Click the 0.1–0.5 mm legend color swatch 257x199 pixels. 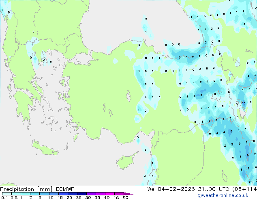pyautogui.click(x=7, y=194)
